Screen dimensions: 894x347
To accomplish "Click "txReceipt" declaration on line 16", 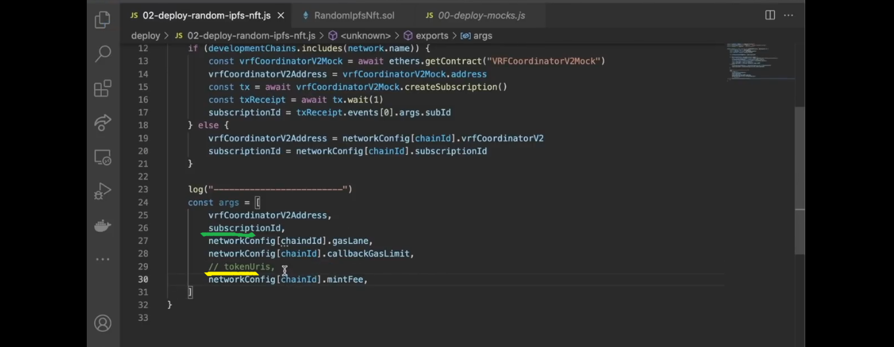I will point(262,100).
